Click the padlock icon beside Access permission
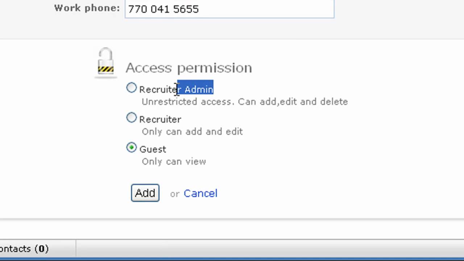 tap(106, 62)
